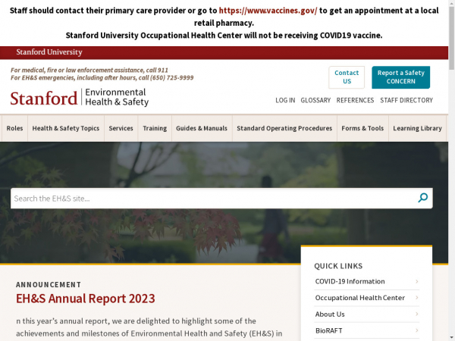Click the Stanford University banner link

pyautogui.click(x=49, y=52)
